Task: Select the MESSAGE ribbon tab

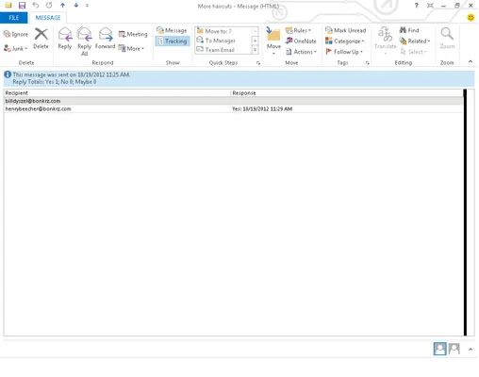Action: pos(48,18)
